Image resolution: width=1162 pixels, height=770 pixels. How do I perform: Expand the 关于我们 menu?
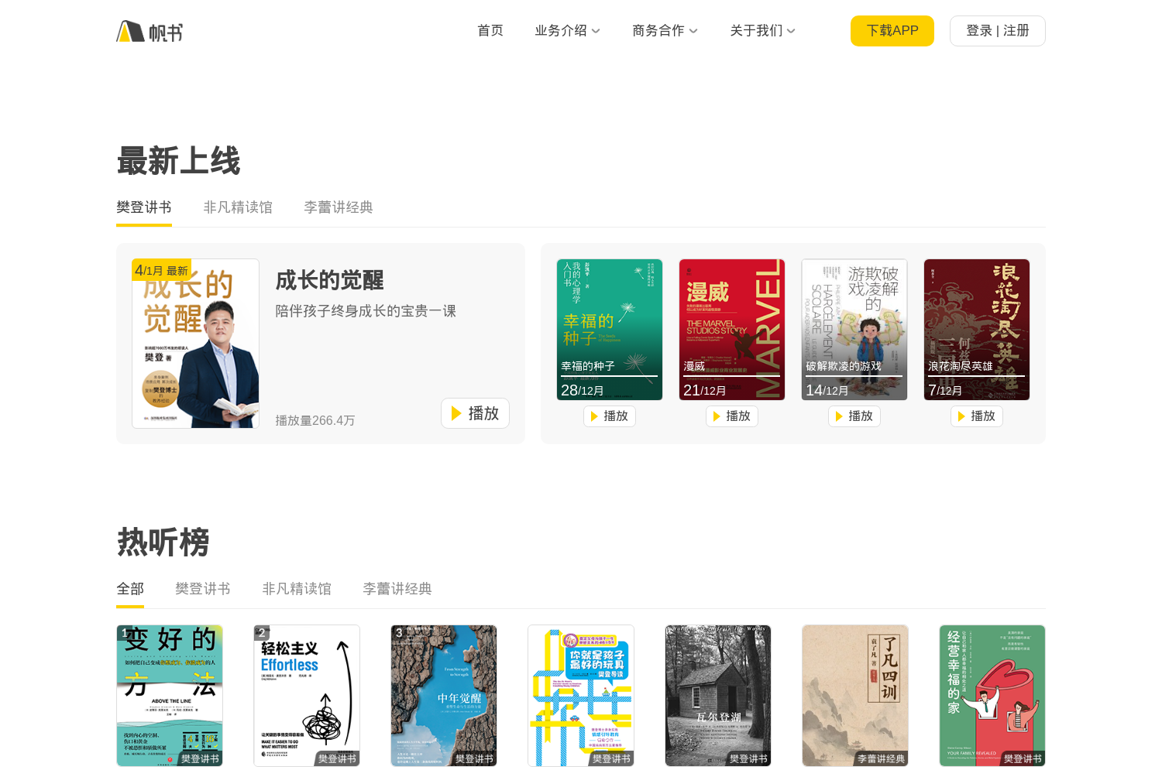[762, 31]
